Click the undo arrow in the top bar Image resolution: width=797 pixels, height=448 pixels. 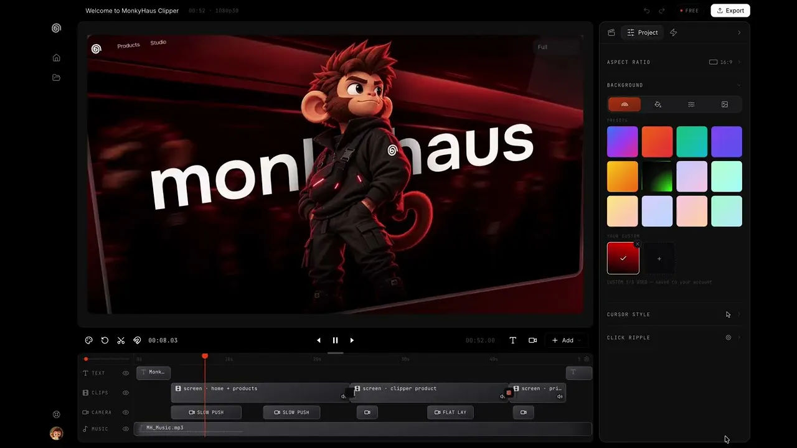646,11
